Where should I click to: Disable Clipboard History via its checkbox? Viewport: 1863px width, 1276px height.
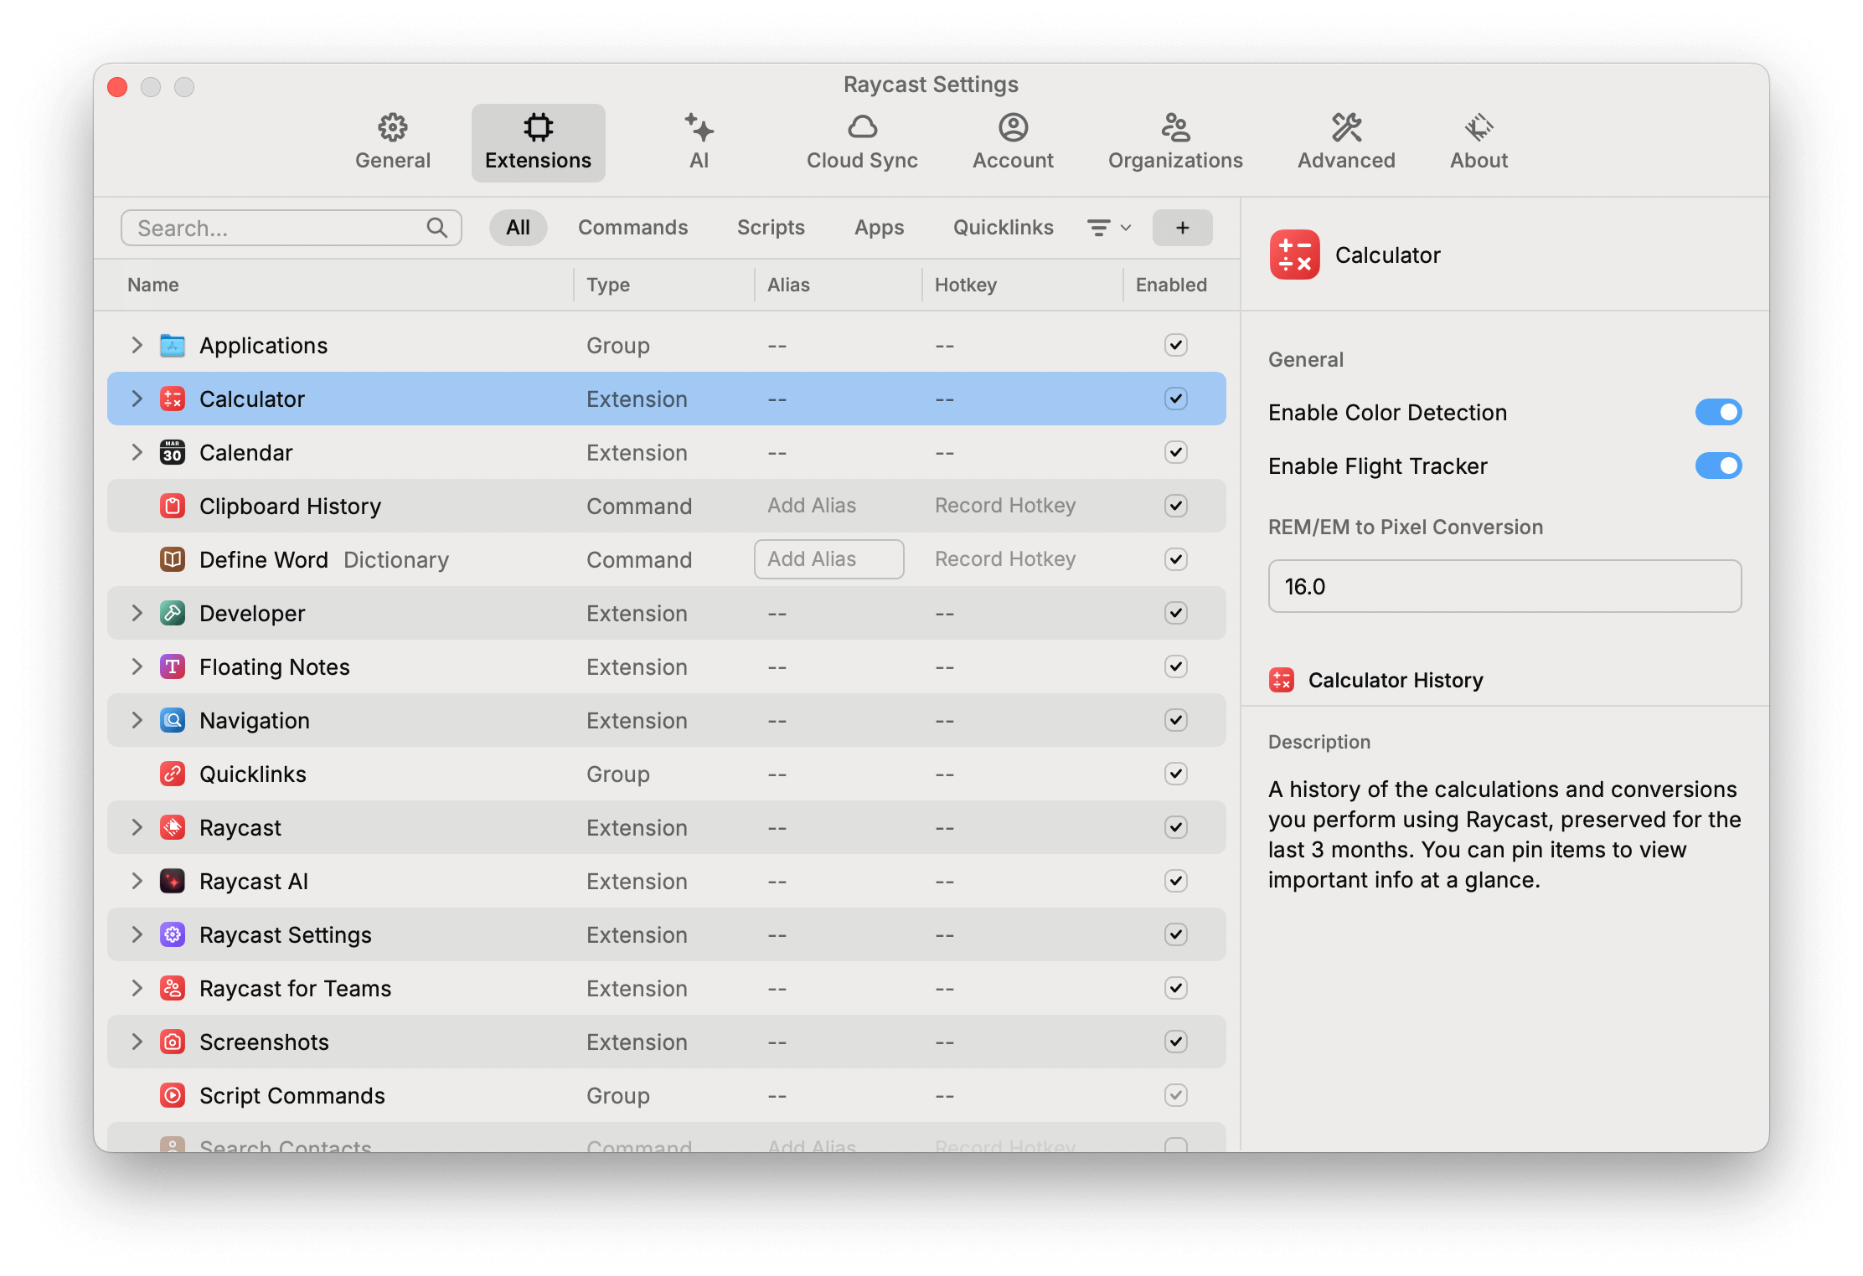(1176, 506)
